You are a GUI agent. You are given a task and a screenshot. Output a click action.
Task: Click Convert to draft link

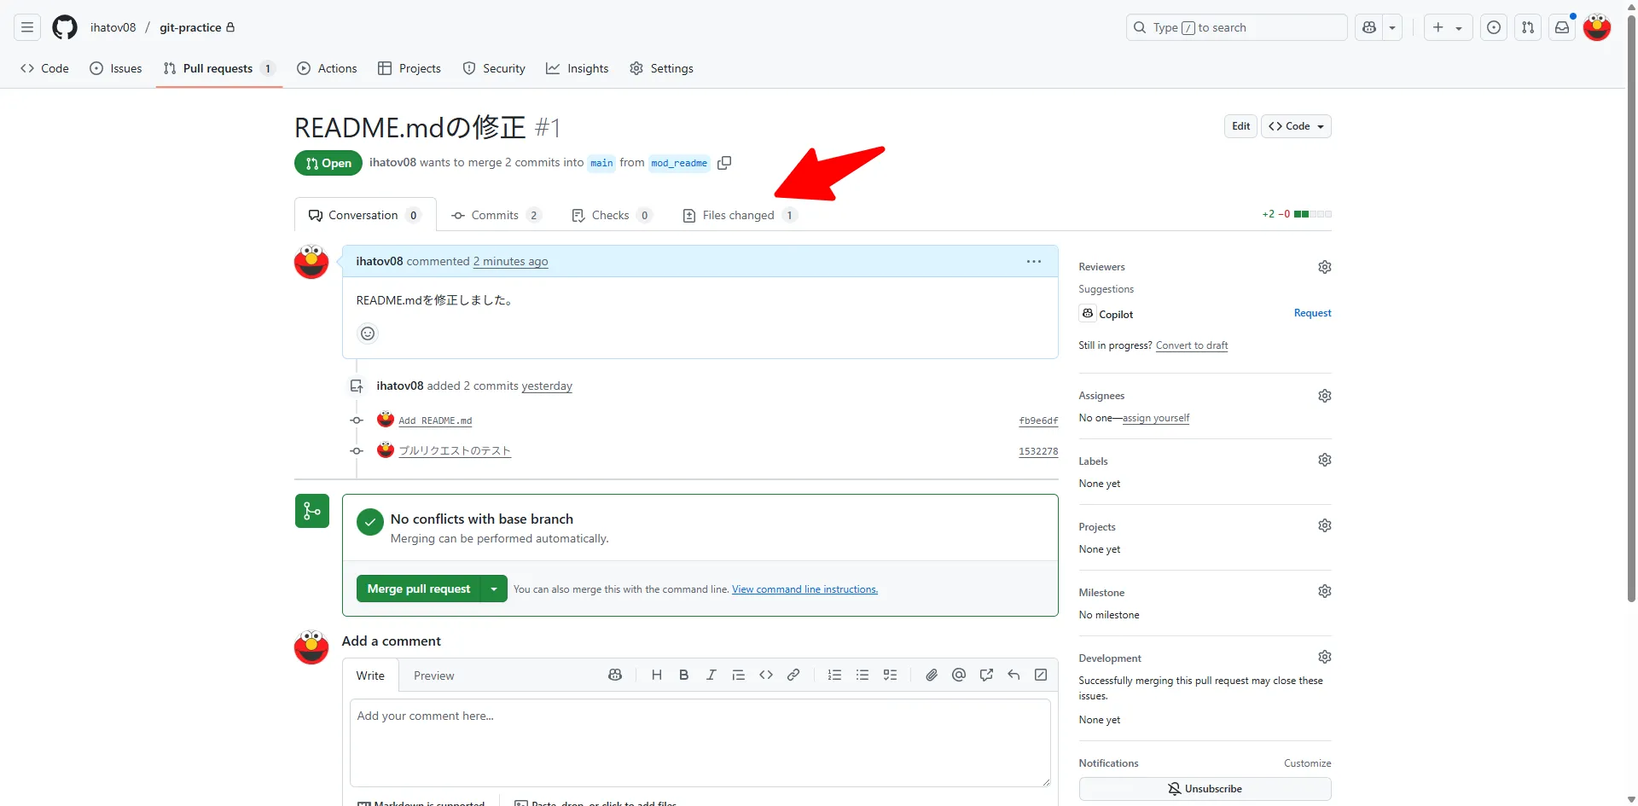[1192, 345]
